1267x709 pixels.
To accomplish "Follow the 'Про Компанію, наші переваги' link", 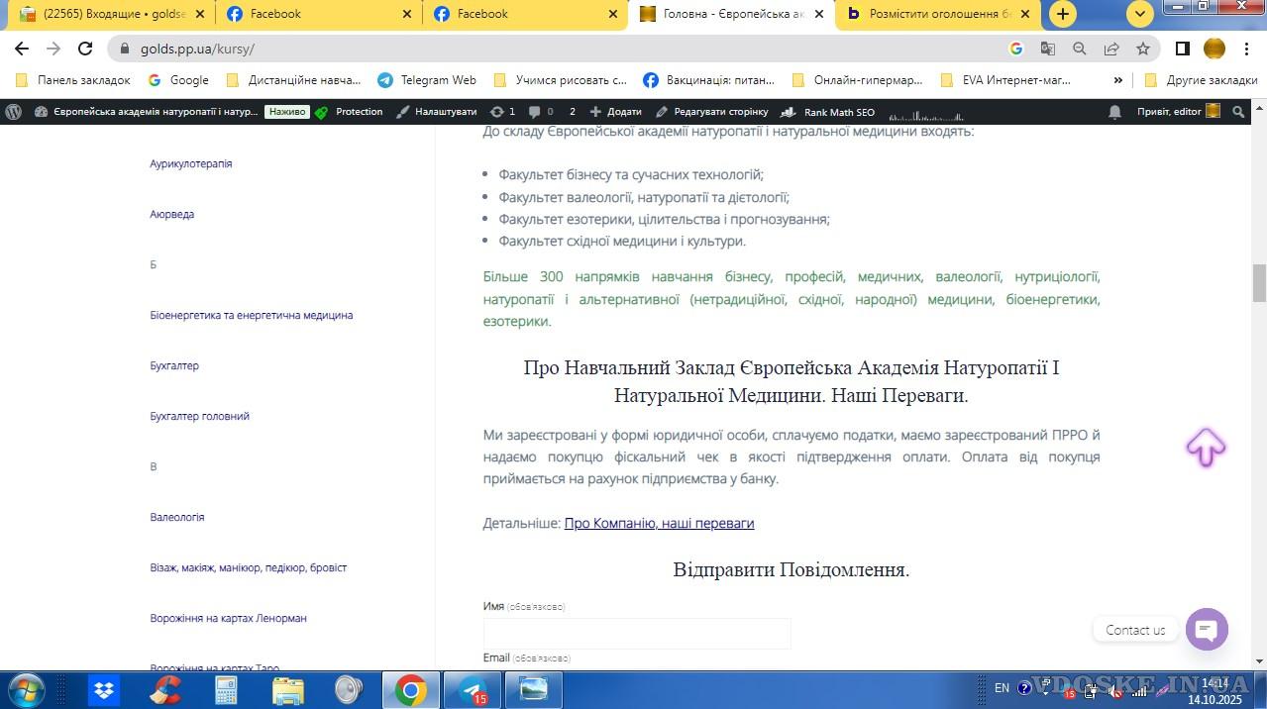I will (659, 523).
